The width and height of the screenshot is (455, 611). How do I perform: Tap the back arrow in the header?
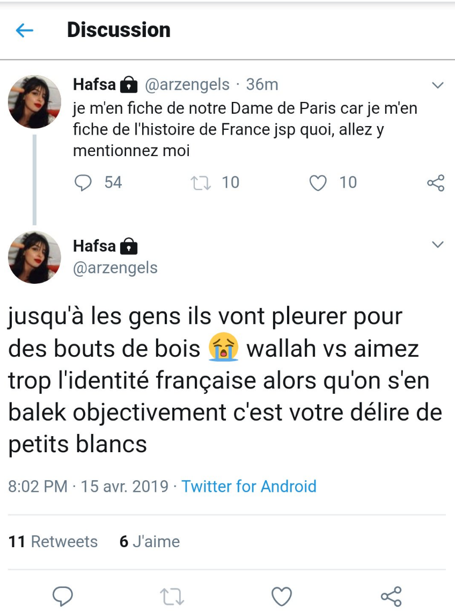[x=25, y=31]
